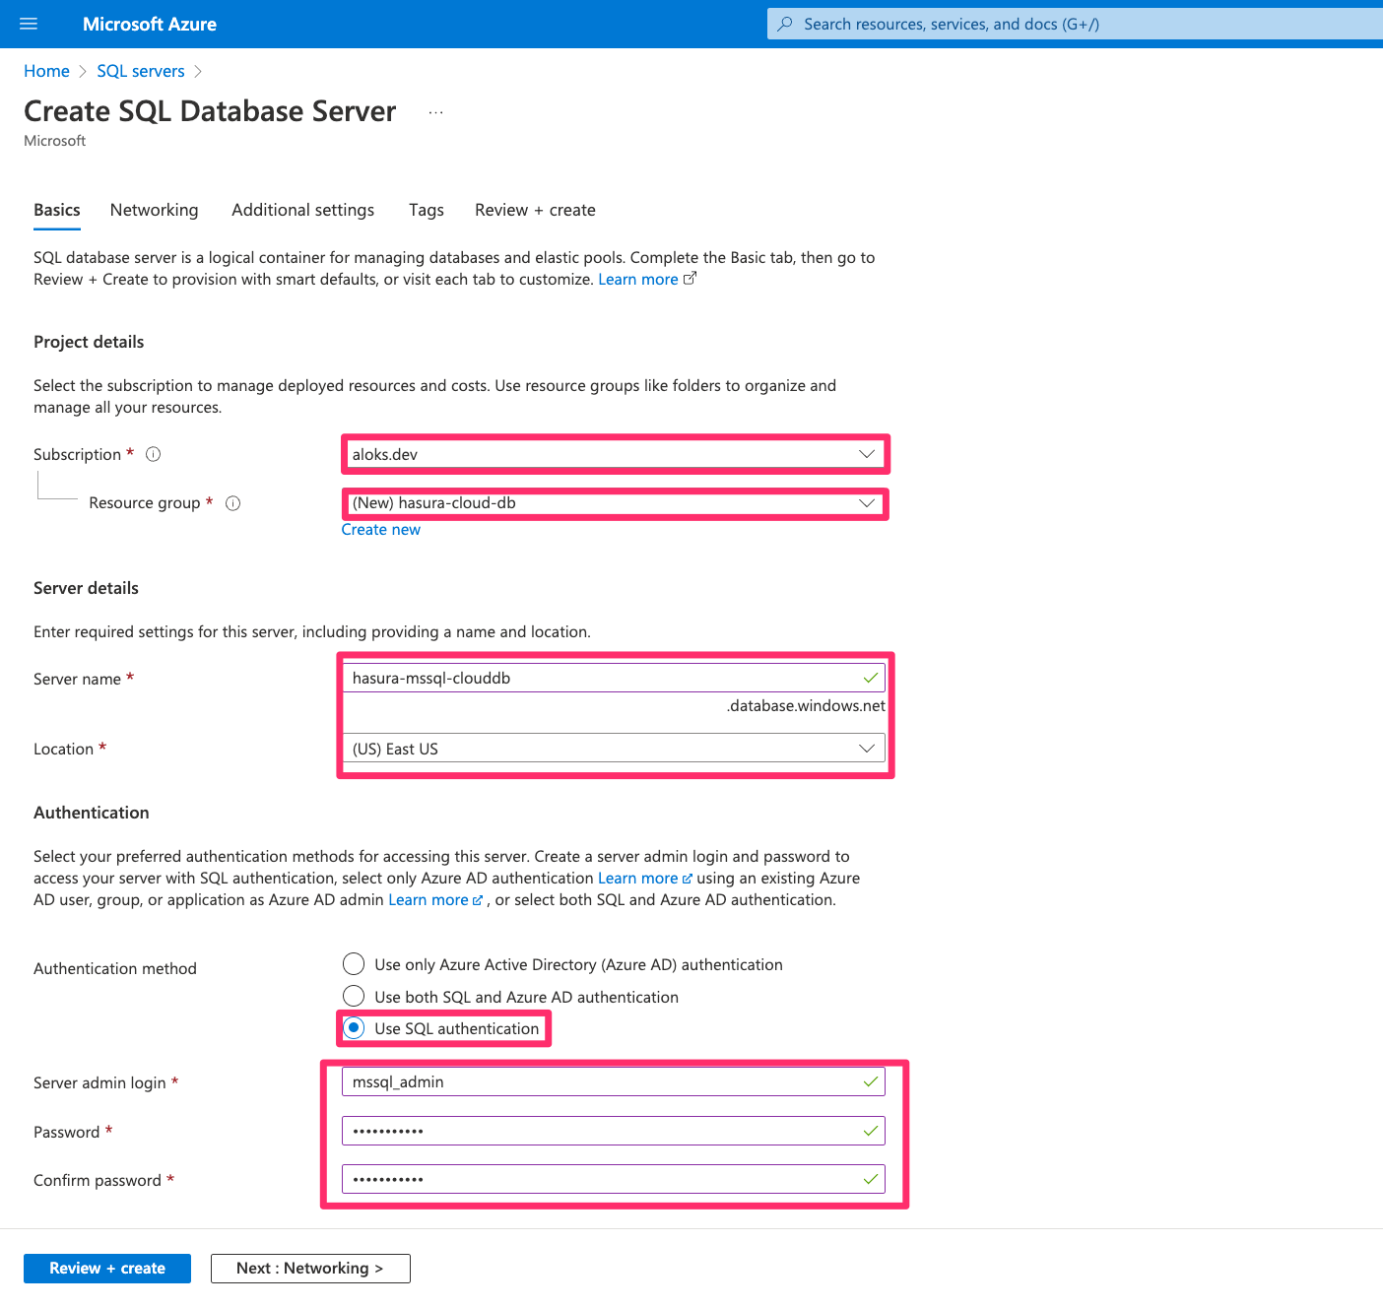The image size is (1383, 1308).
Task: Open the Additional settings tab
Action: 303,210
